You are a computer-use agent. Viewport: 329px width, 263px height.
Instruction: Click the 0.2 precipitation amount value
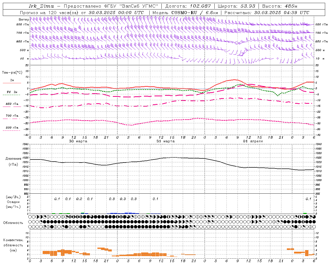click(79, 199)
